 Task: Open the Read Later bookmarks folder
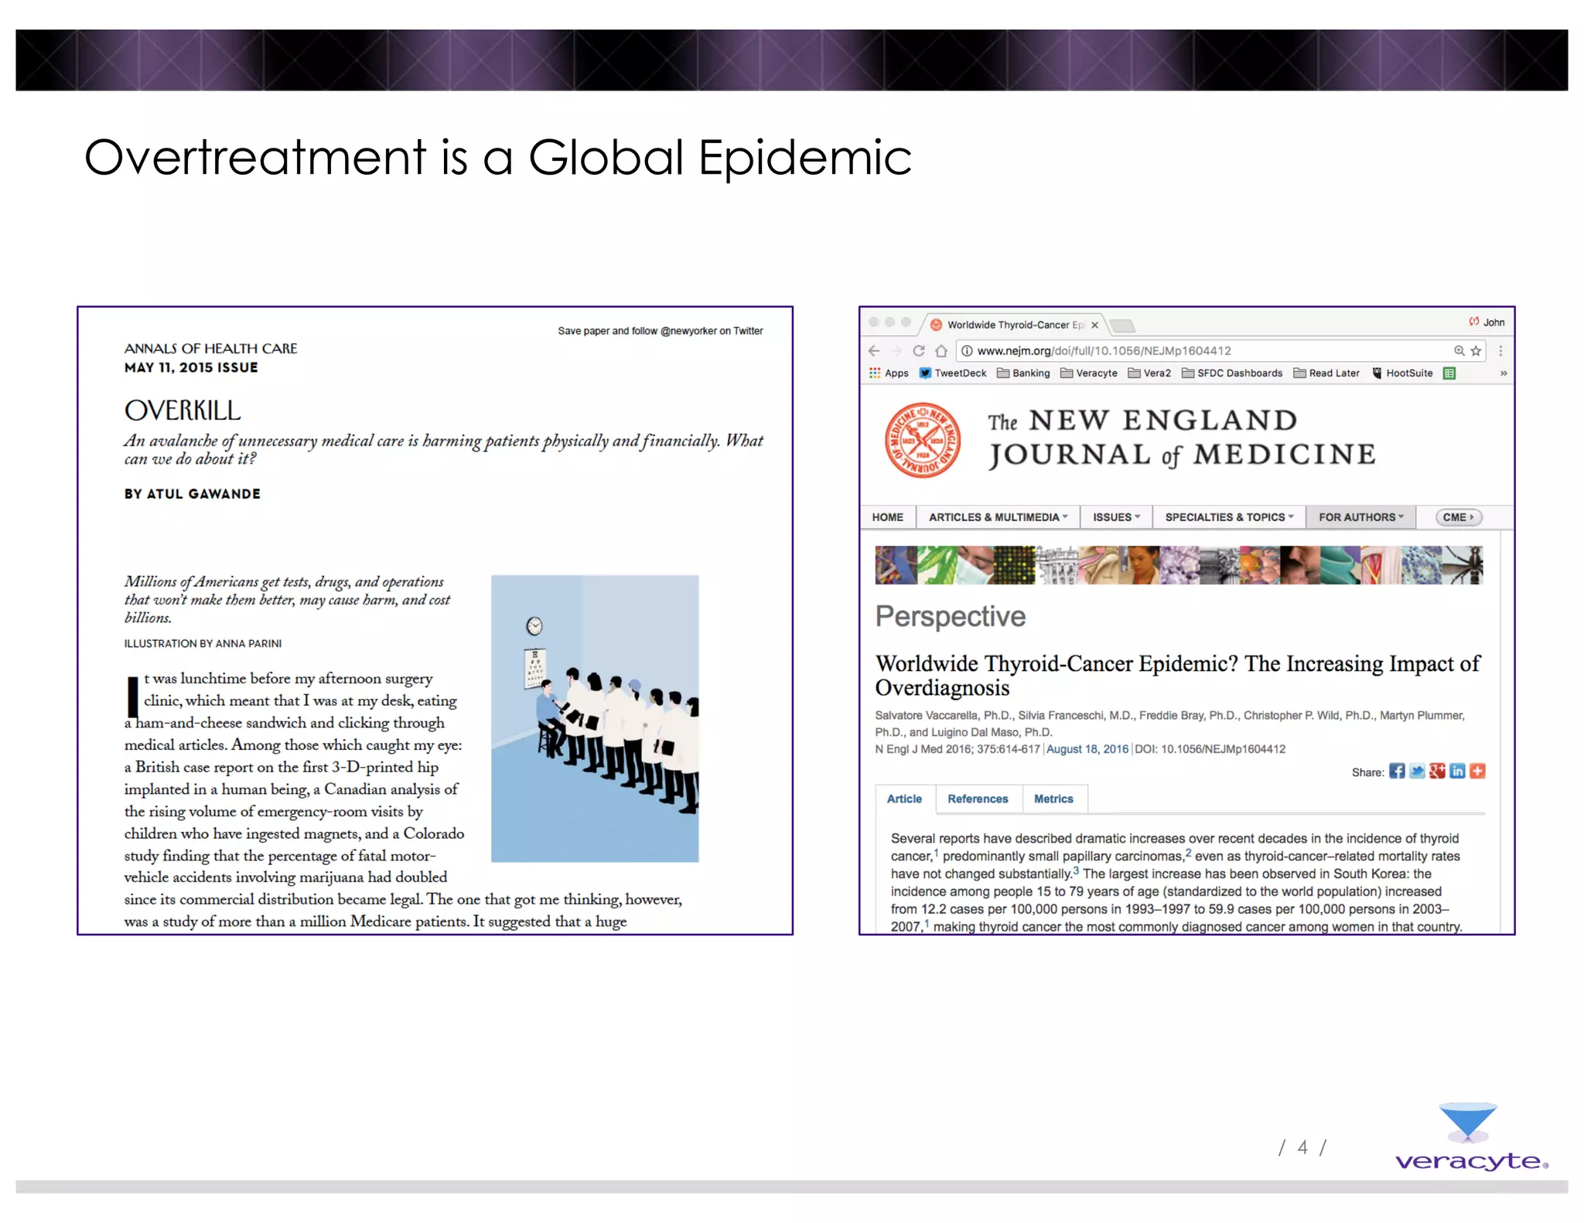(x=1326, y=373)
